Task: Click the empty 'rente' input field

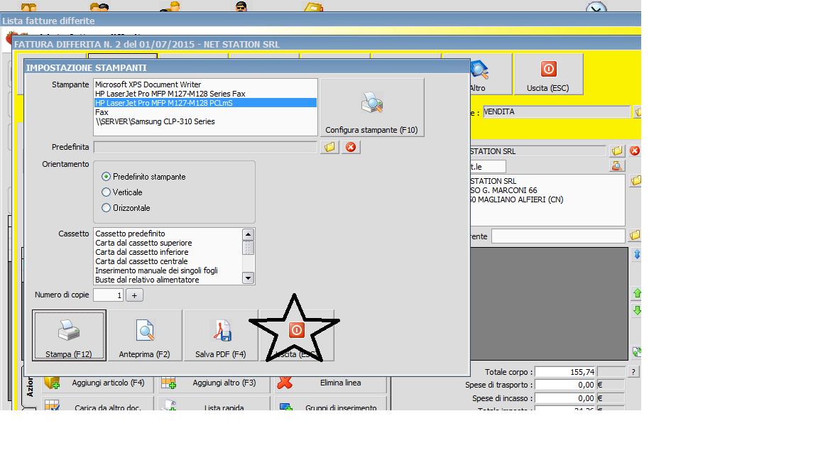Action: [557, 236]
